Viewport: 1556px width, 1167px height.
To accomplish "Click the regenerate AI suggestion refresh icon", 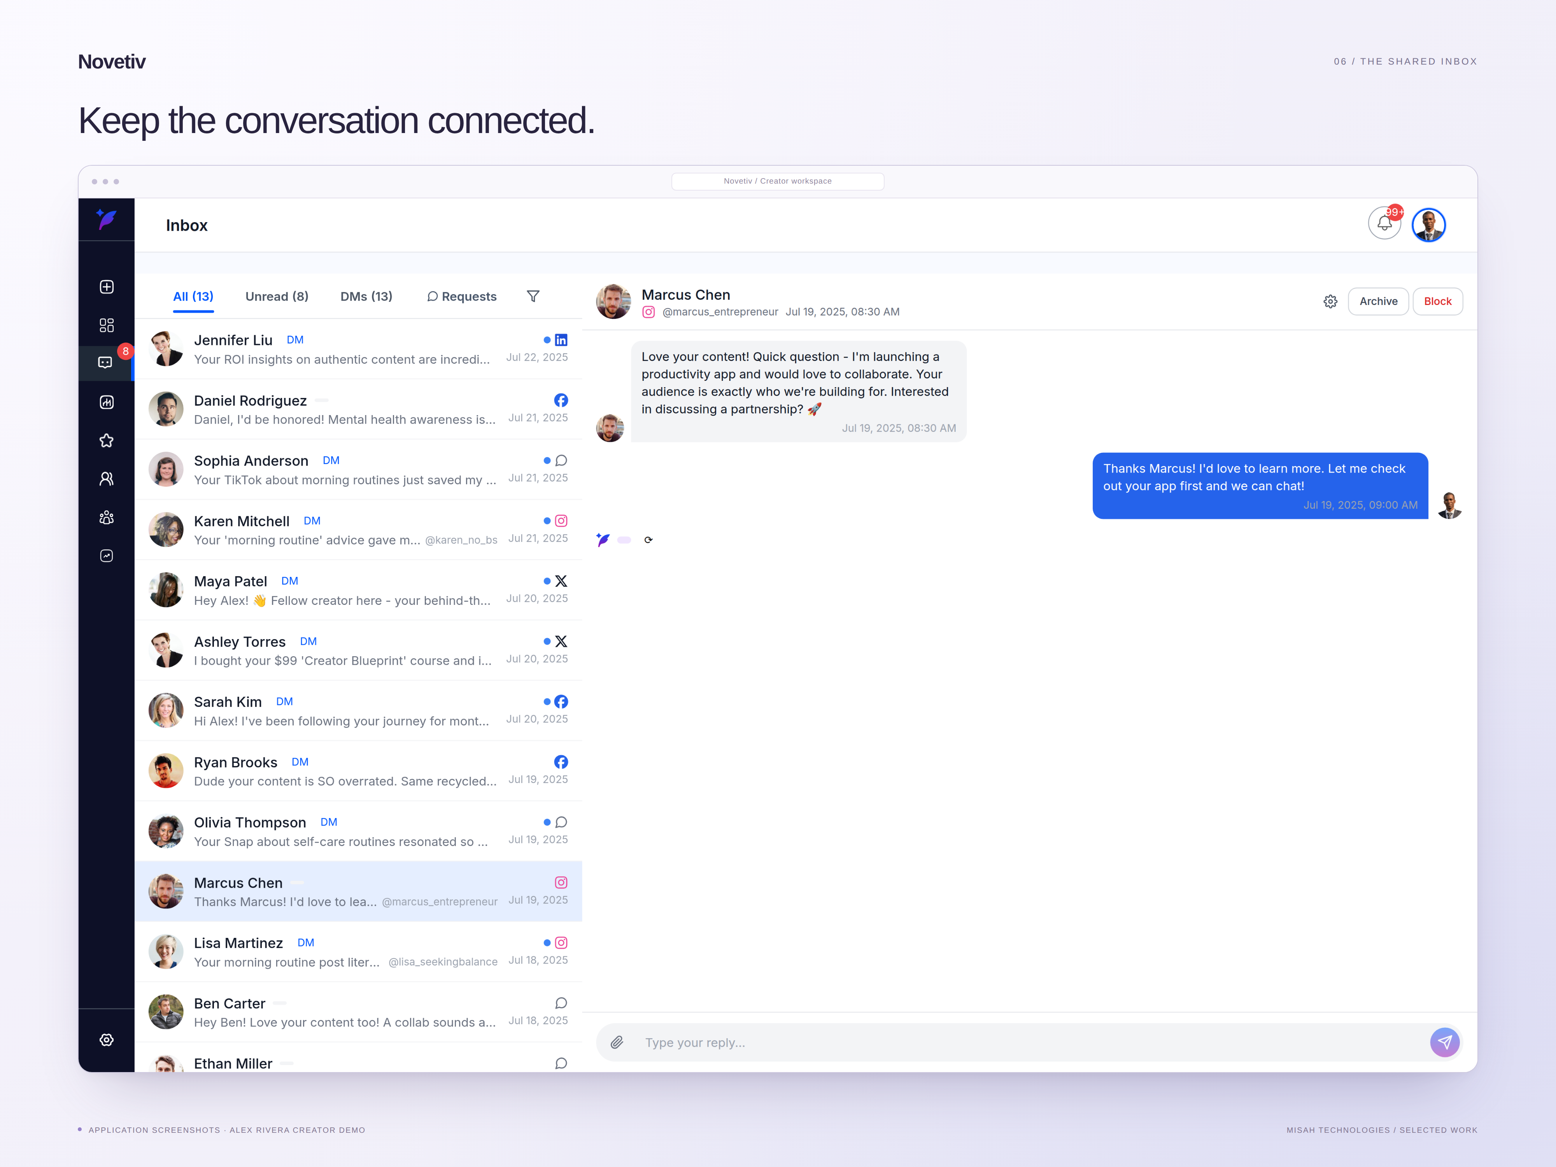I will (648, 540).
